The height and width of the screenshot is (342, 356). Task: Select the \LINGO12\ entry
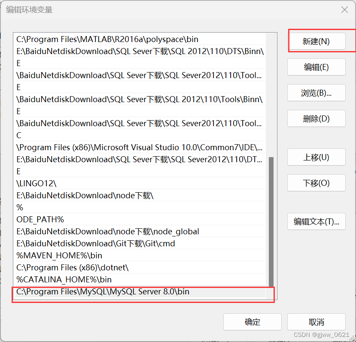pyautogui.click(x=140, y=183)
